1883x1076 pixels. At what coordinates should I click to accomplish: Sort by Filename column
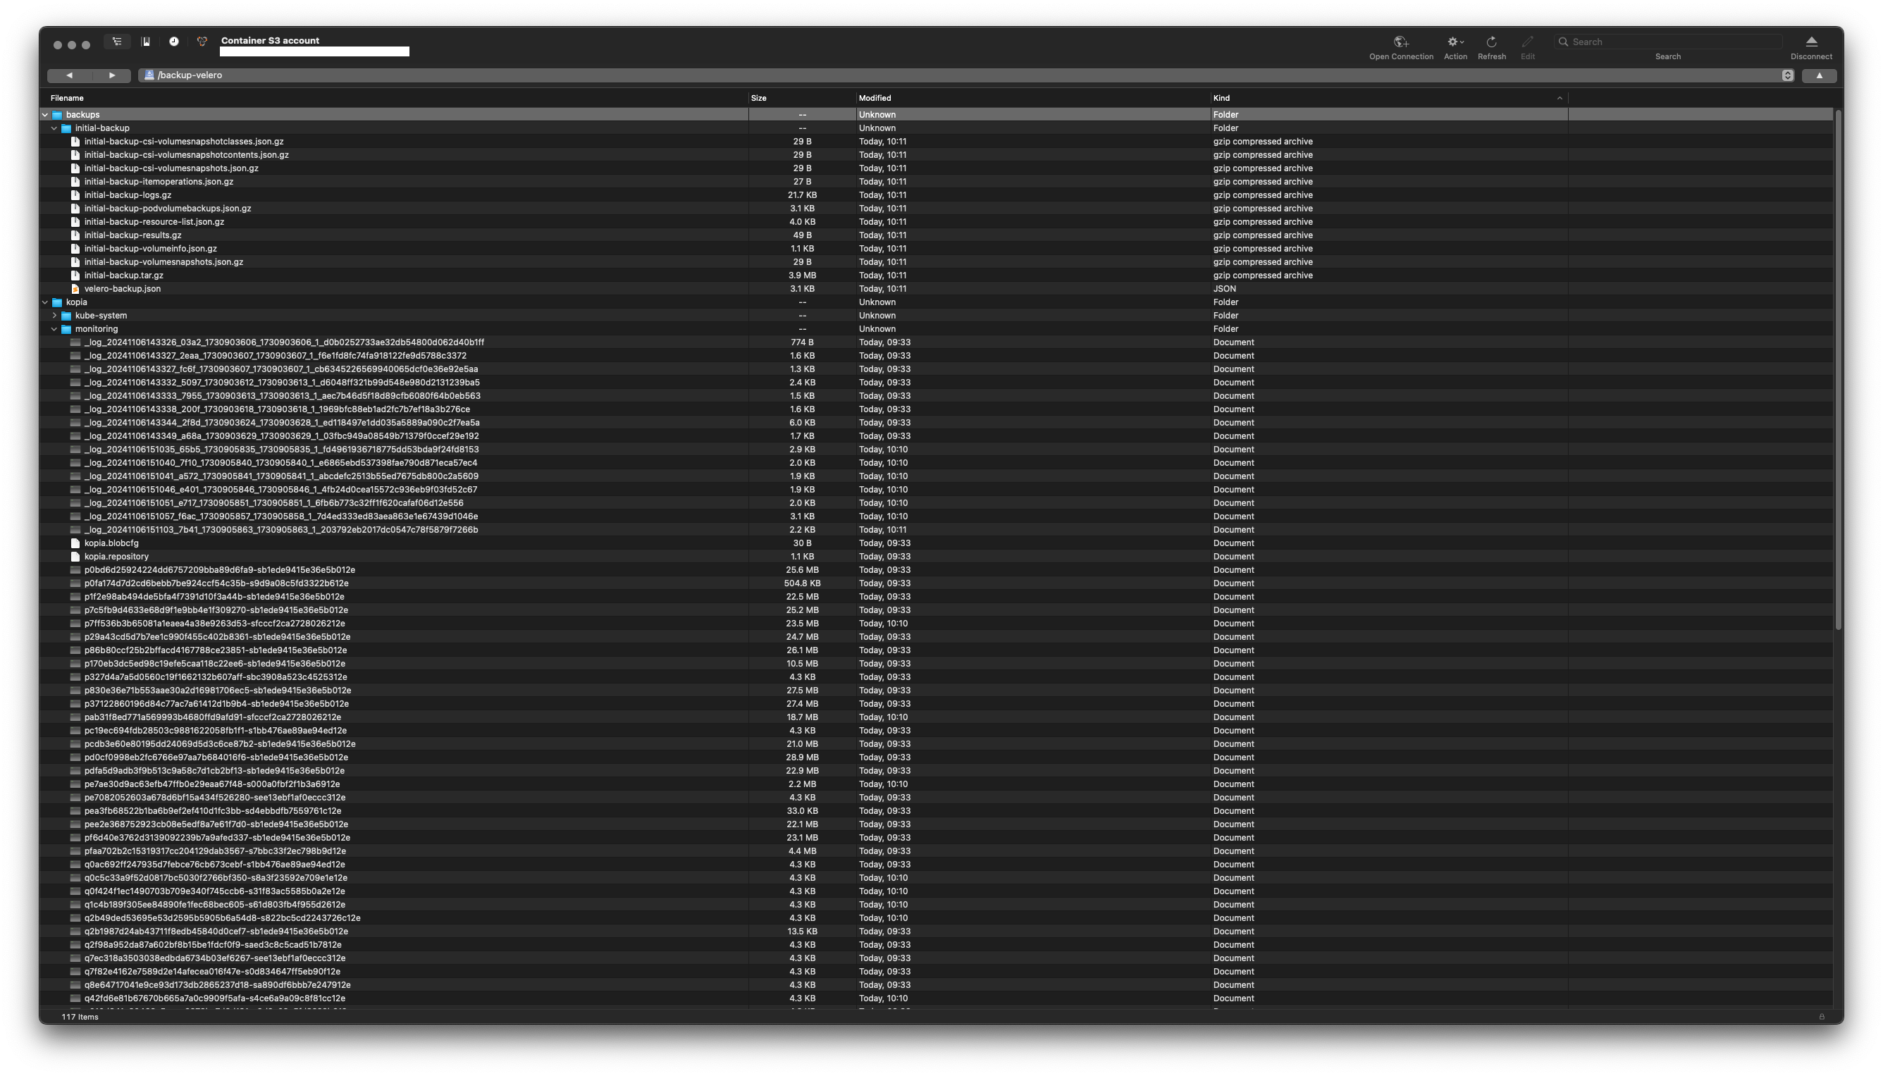[x=394, y=98]
